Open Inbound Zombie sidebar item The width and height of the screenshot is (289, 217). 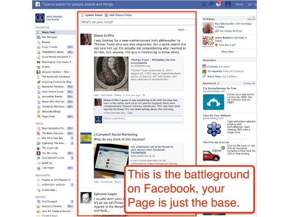(57, 72)
